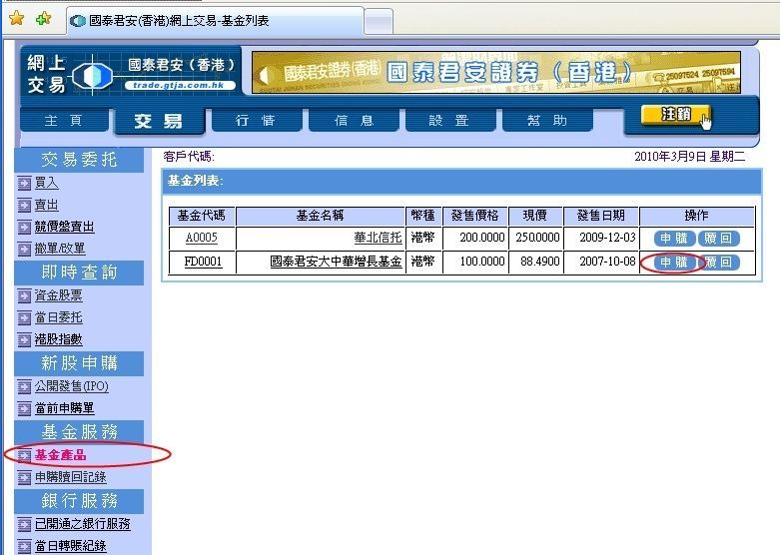Viewport: 780px width, 555px height.
Task: Click the arrow icon beside 已開通之銀行服務
Action: tap(24, 524)
